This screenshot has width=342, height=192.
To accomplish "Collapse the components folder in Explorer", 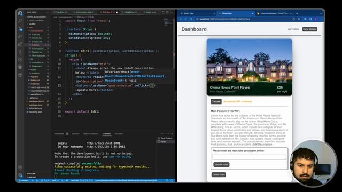I will [37, 31].
